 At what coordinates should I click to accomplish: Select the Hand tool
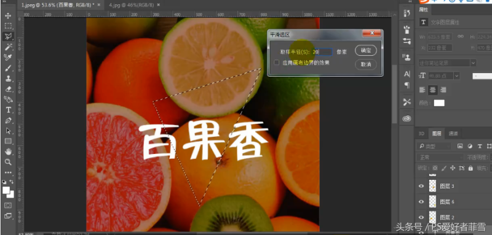8,152
